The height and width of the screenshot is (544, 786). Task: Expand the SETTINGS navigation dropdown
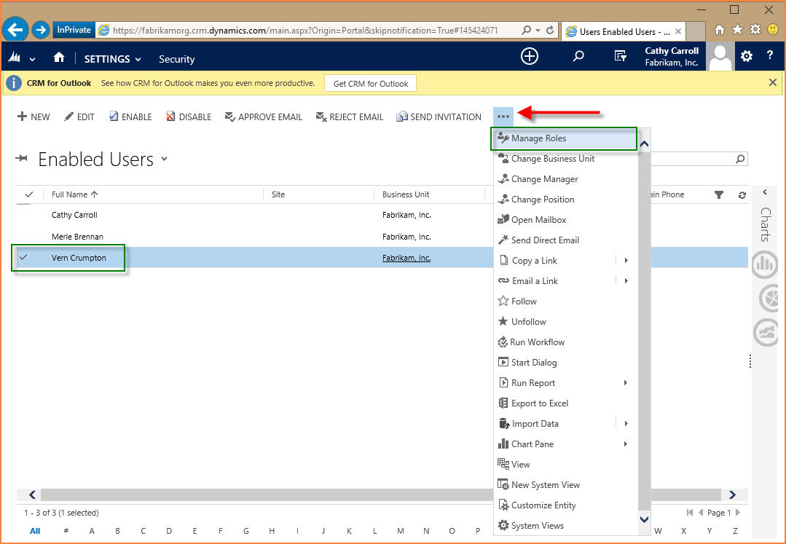(x=138, y=59)
